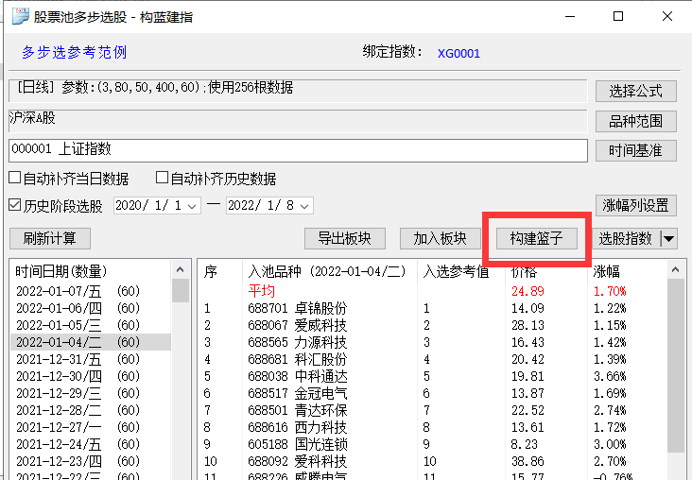Maximize the 股票池多步选股 window
The height and width of the screenshot is (480, 692).
pos(618,16)
